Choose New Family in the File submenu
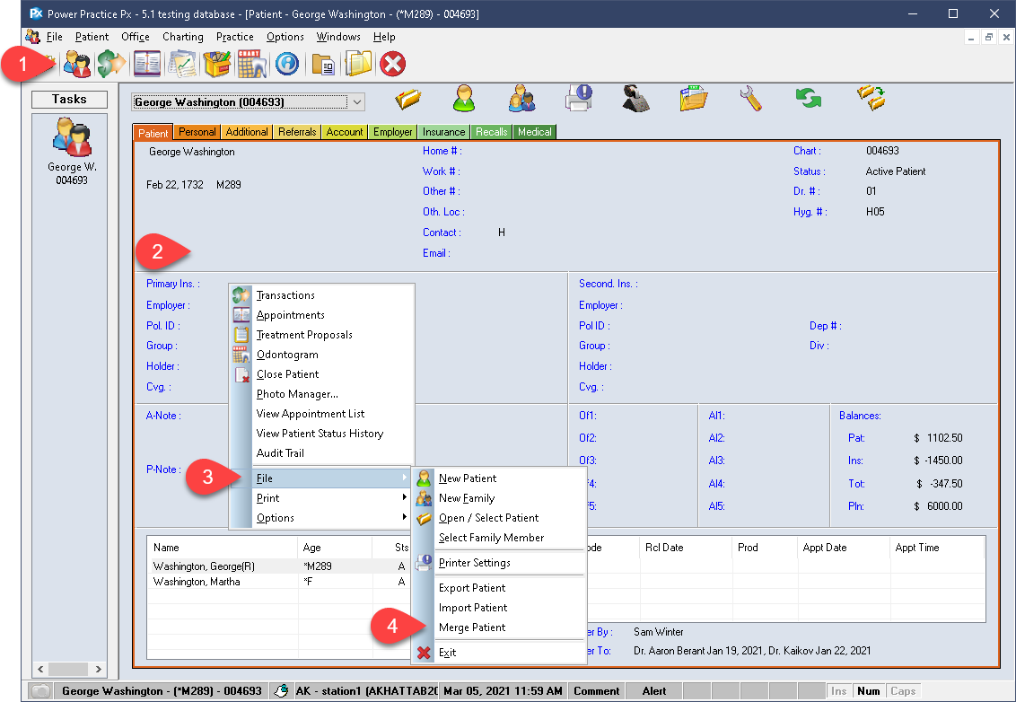The image size is (1016, 702). 499,498
